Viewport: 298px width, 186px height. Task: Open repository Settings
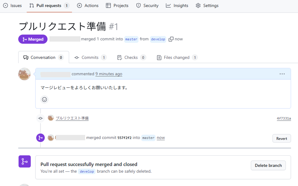point(207,6)
